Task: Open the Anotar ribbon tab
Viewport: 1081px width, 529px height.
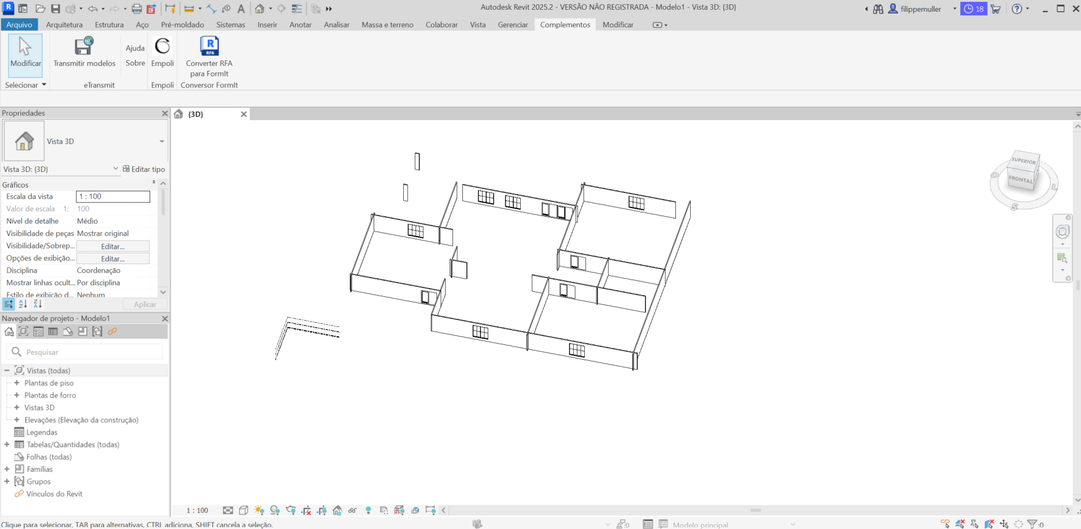Action: (300, 25)
